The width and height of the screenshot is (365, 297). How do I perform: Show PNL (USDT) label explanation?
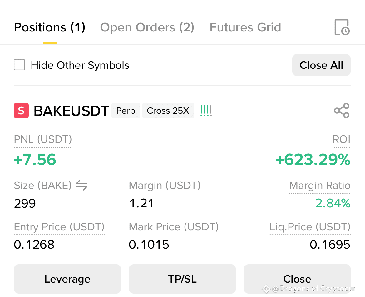43,140
